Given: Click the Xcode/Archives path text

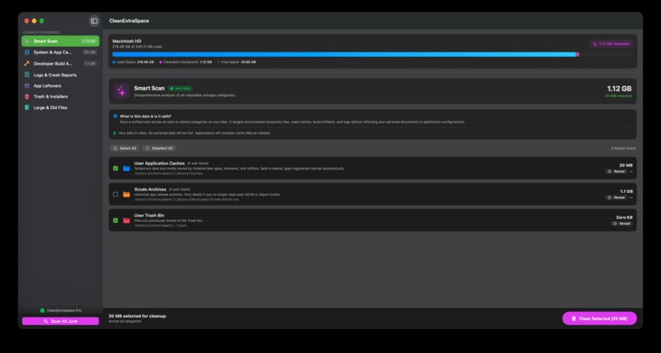Looking at the screenshot, I should pyautogui.click(x=186, y=199).
